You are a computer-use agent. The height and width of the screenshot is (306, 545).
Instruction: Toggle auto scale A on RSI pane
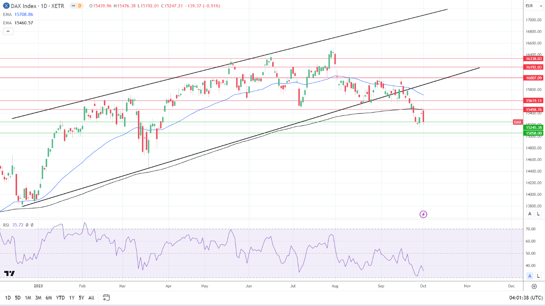(529, 276)
